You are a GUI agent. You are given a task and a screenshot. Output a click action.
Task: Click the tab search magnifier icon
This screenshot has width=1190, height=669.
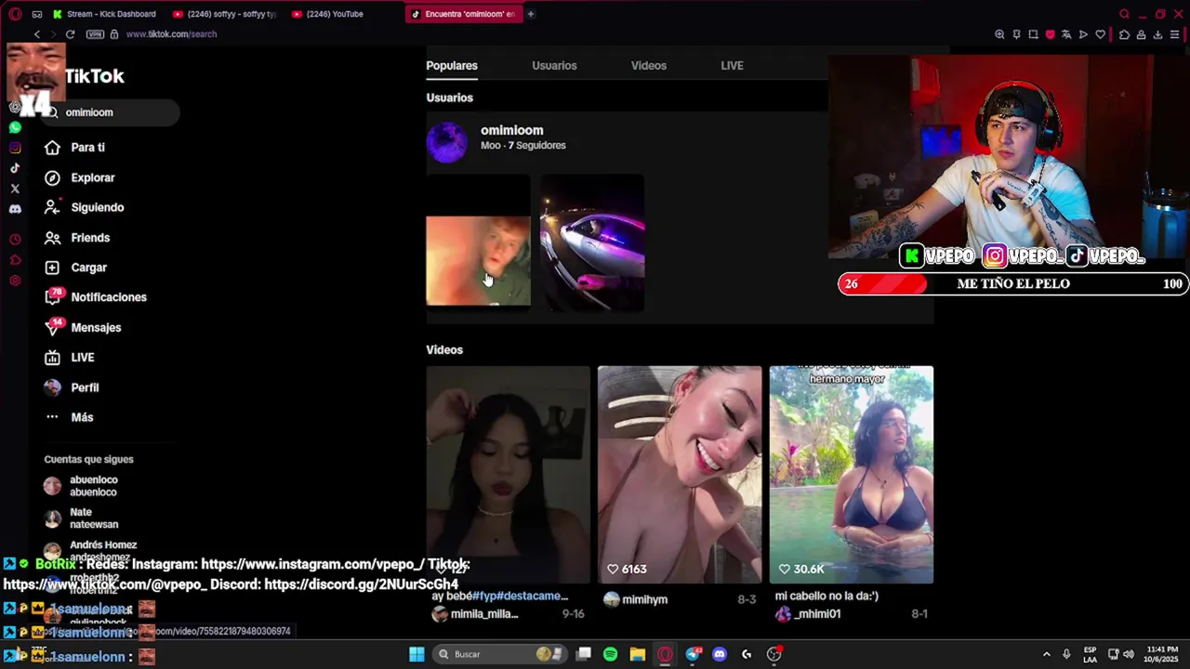click(x=1124, y=14)
